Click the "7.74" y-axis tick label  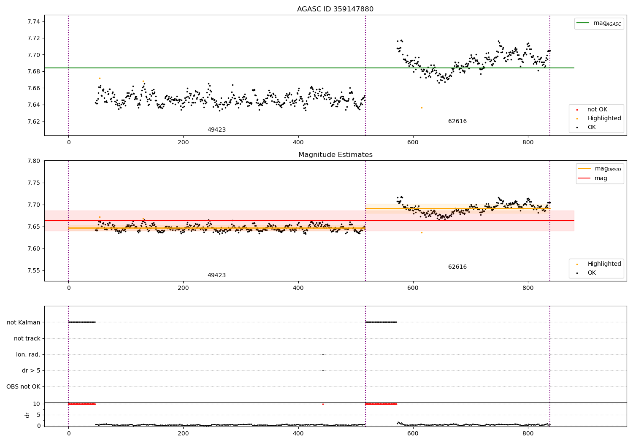point(33,22)
